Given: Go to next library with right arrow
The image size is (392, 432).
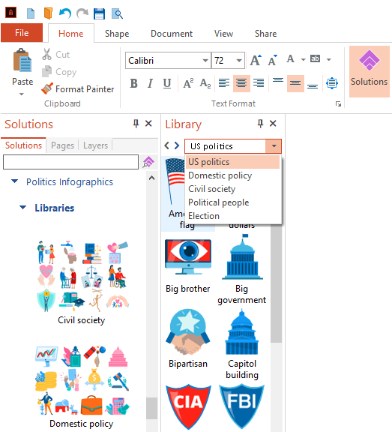Looking at the screenshot, I should (x=177, y=145).
